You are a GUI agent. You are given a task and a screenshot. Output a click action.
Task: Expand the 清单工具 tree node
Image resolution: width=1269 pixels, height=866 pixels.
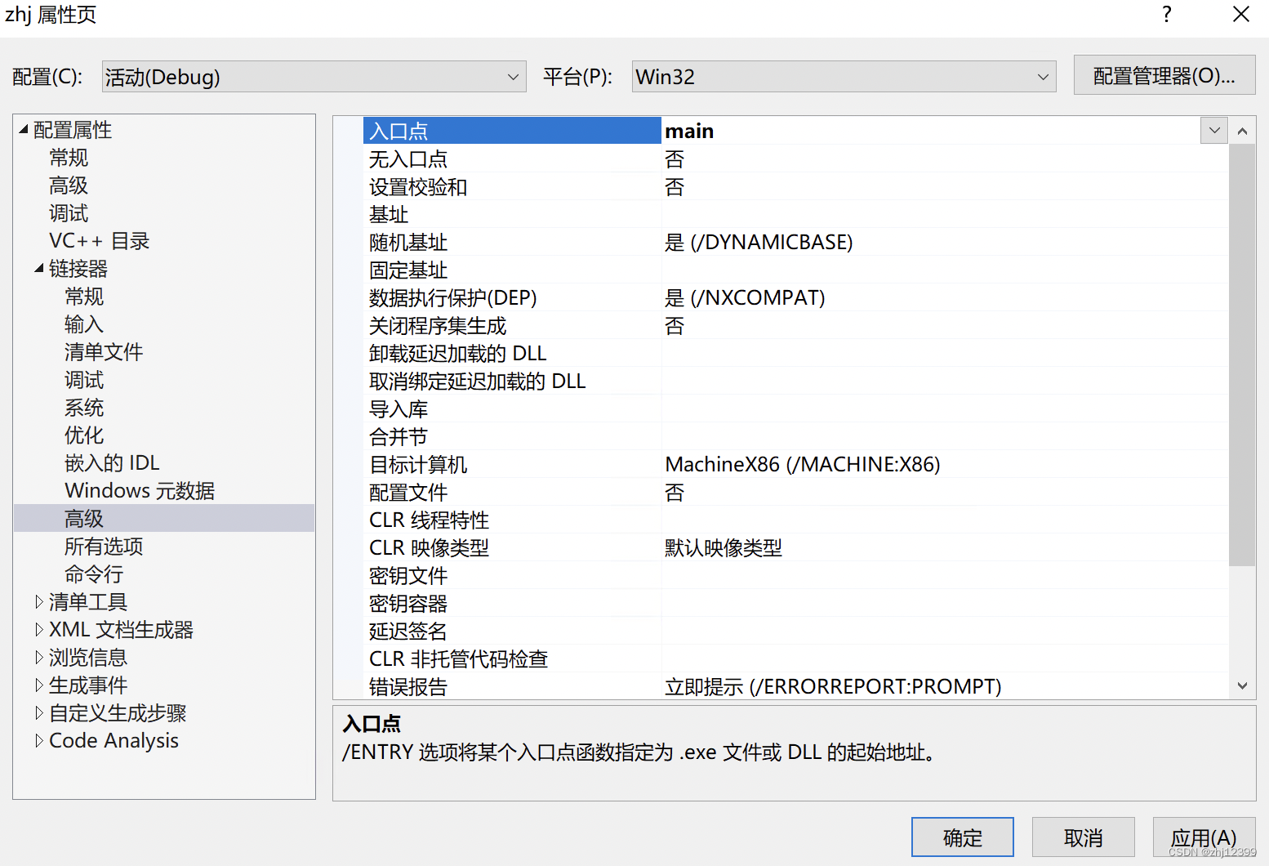click(x=39, y=601)
